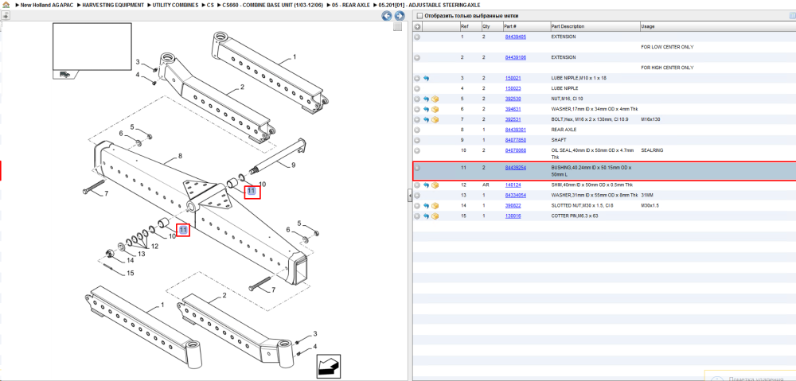
Task: Open part number 84077850 link
Action: coord(515,140)
